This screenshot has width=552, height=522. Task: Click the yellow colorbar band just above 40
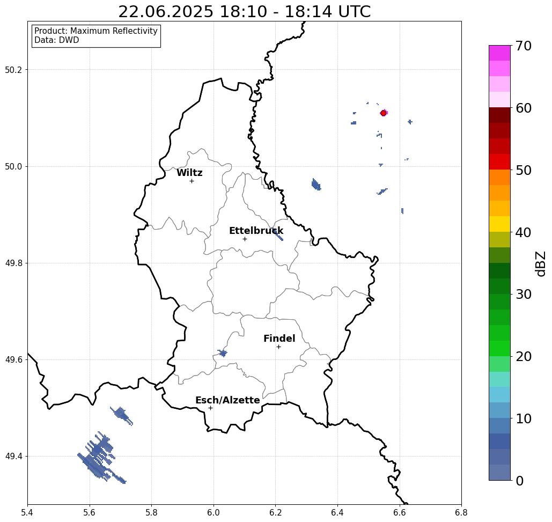(499, 224)
